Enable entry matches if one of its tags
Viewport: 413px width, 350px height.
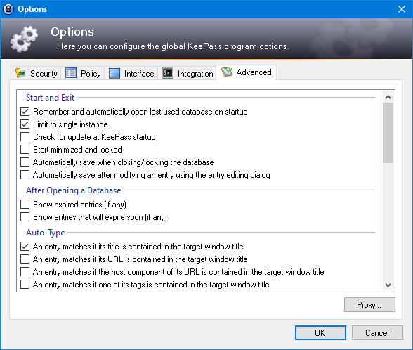(25, 285)
